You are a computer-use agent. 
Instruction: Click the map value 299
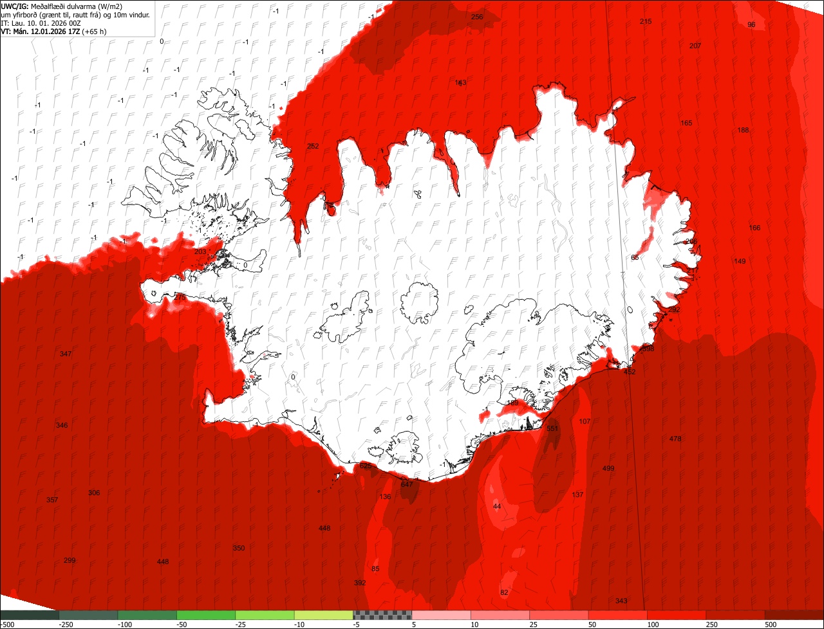[x=70, y=560]
